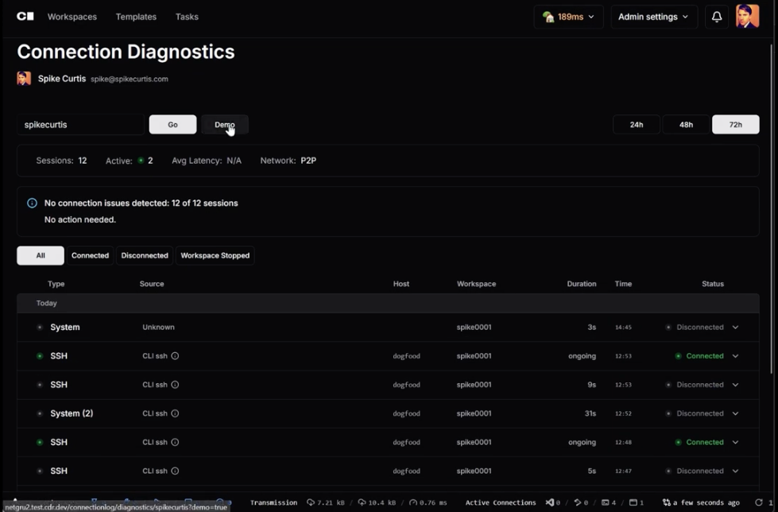Expand the SSH 5s 12:47 row
Screen dimensions: 778x512
click(x=735, y=471)
